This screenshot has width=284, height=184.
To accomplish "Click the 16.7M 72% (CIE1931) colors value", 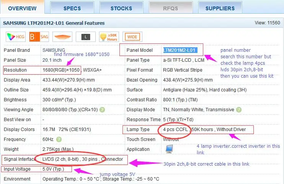I will (x=67, y=130).
